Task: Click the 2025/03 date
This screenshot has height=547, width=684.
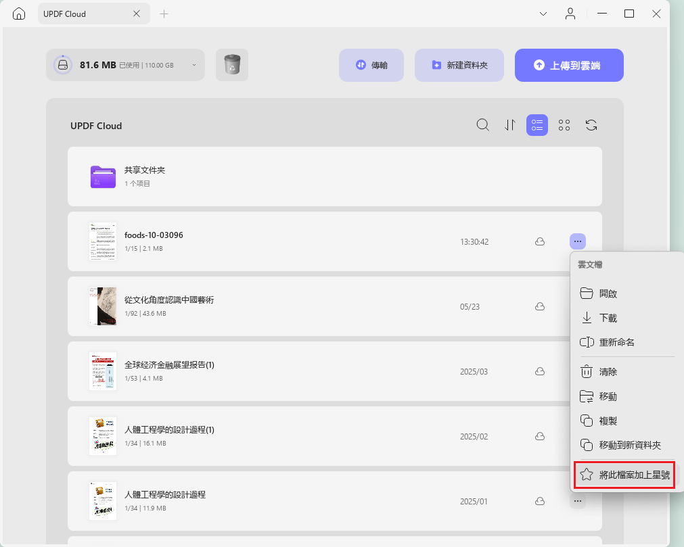Action: 474,372
